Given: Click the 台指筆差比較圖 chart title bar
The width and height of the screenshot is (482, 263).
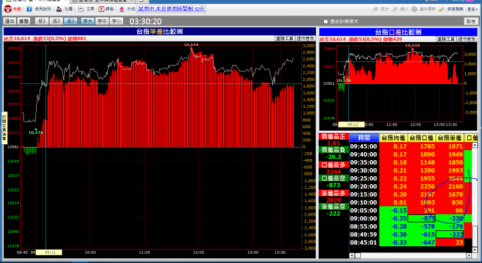Looking at the screenshot, I should tap(159, 31).
